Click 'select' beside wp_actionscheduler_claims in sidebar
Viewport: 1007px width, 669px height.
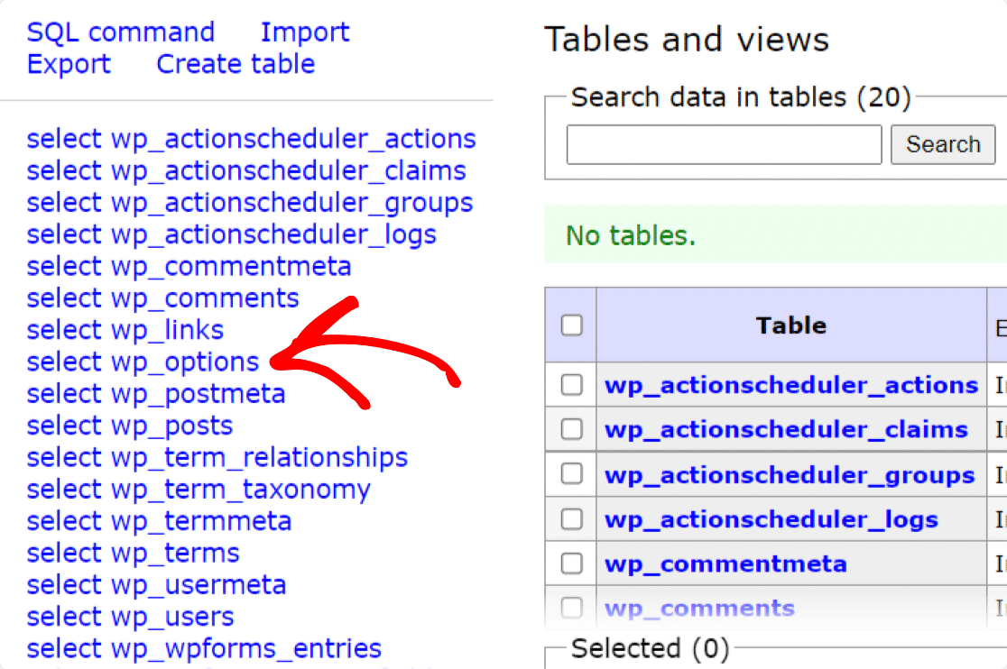pyautogui.click(x=64, y=170)
